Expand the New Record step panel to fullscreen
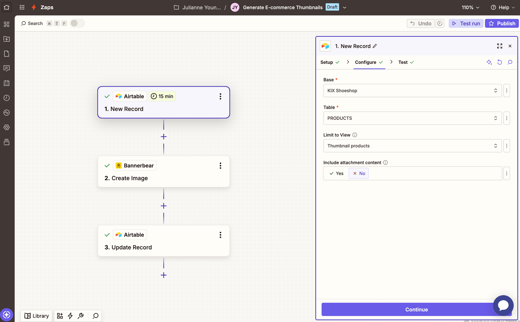The width and height of the screenshot is (520, 322). point(500,46)
